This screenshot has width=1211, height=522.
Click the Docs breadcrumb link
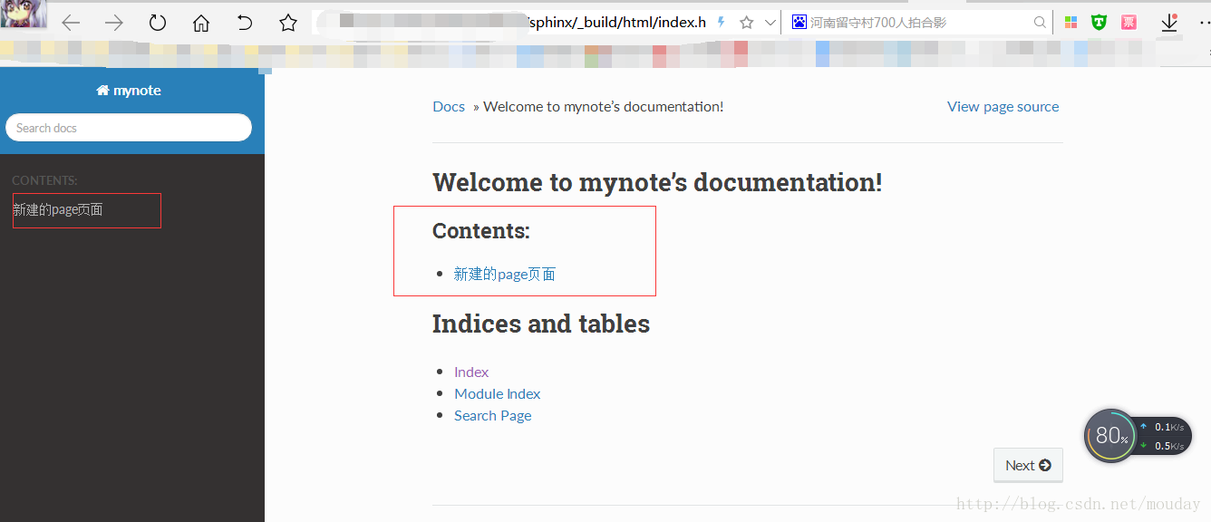point(449,107)
